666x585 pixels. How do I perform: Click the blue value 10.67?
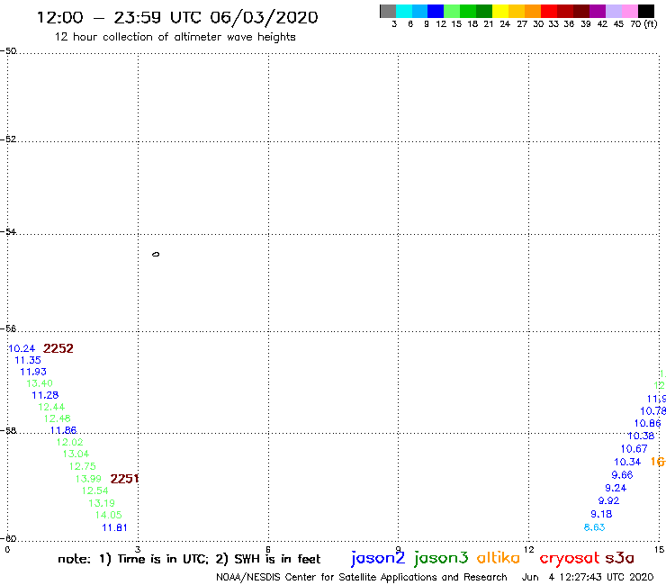pos(634,449)
